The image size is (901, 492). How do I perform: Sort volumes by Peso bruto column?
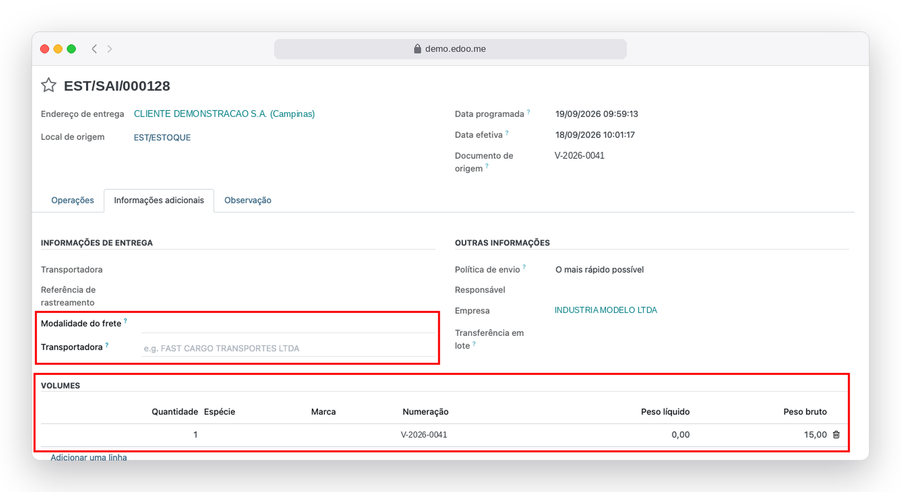[805, 412]
